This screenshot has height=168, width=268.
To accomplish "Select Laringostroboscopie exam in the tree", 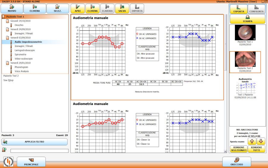I will 25,50.
